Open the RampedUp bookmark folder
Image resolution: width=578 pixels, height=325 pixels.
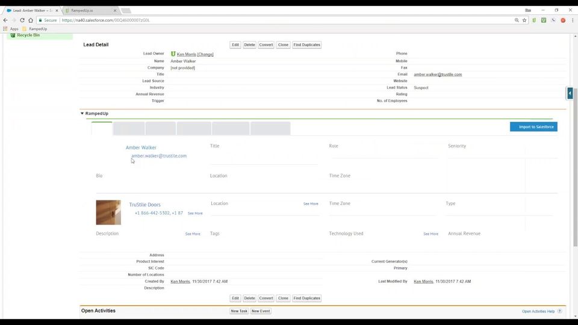coord(35,29)
